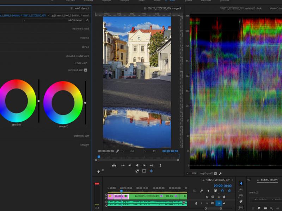Open Lumetri Scopes wrench settings
This screenshot has width=282, height=211.
(220, 173)
